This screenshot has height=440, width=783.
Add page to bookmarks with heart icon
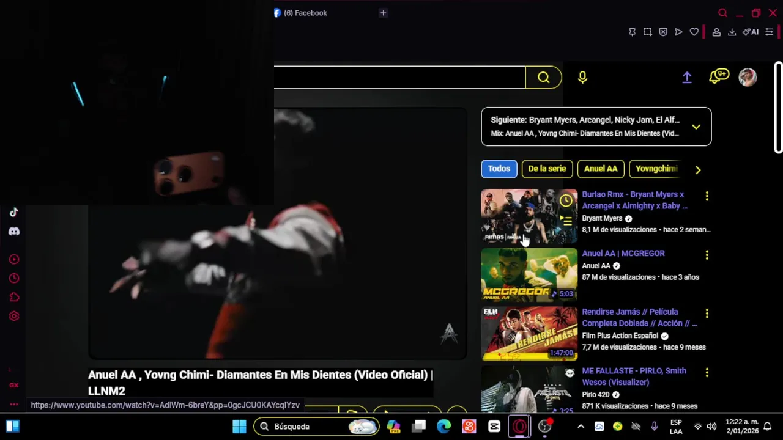click(x=694, y=32)
